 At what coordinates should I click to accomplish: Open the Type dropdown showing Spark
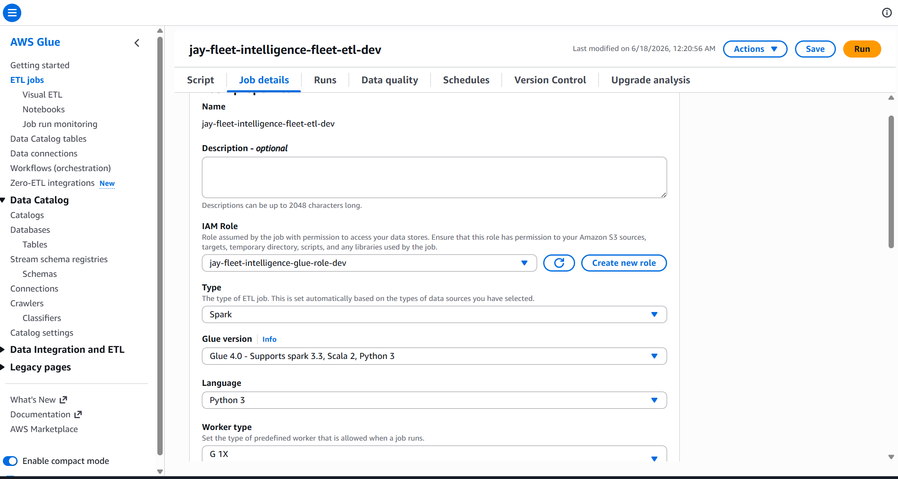[434, 314]
